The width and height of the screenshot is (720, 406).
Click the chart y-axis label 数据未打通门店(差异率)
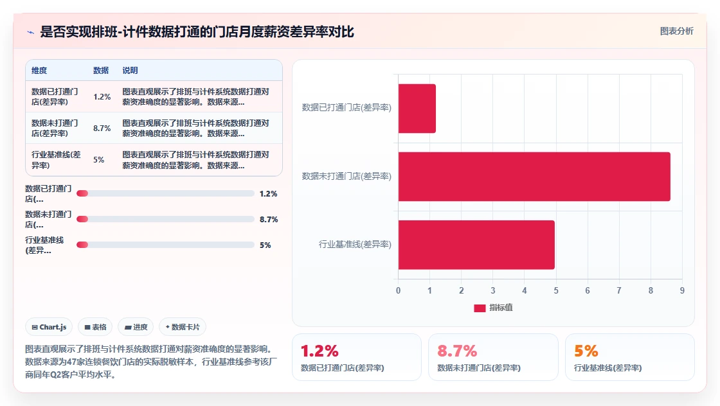click(x=346, y=176)
